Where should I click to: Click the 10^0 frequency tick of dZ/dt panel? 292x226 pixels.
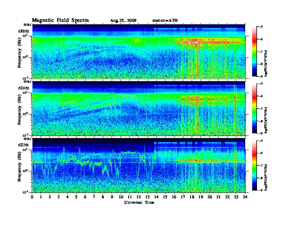(x=25, y=171)
